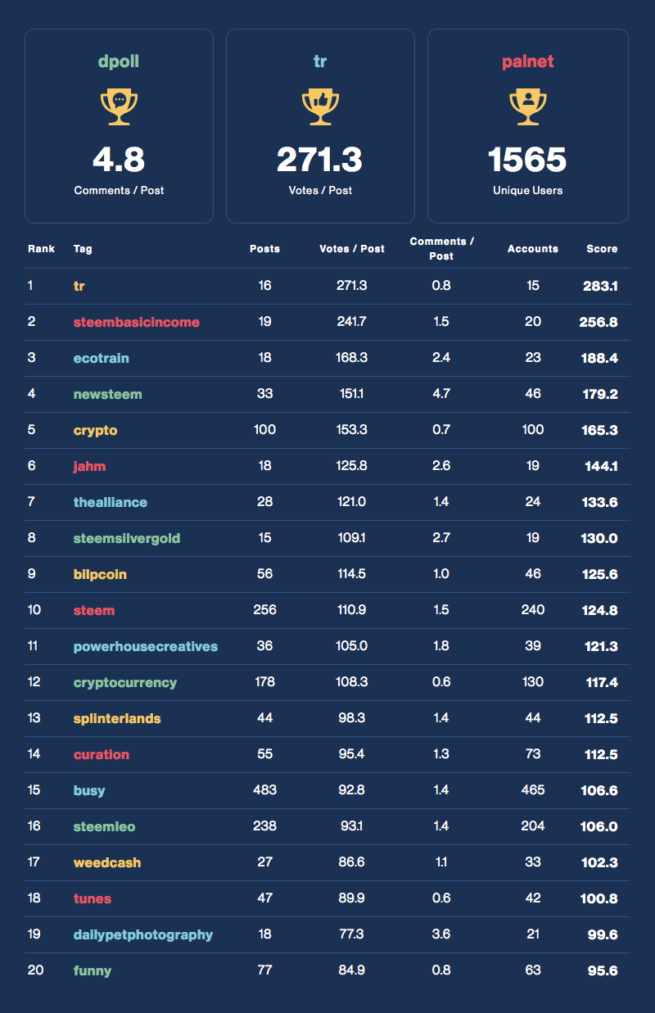Click the dailypetphotography tag link
Viewport: 655px width, 1013px height.
pyautogui.click(x=142, y=934)
